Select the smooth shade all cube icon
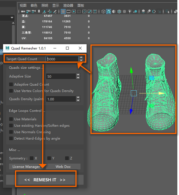The image size is (179, 195). (x=109, y=11)
